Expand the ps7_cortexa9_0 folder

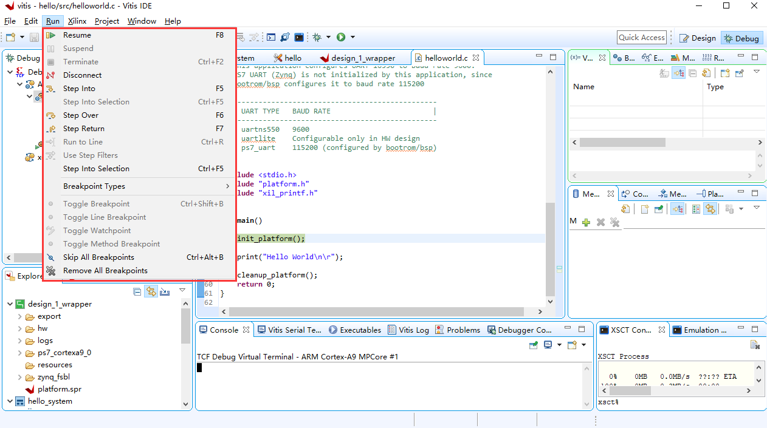pyautogui.click(x=20, y=353)
